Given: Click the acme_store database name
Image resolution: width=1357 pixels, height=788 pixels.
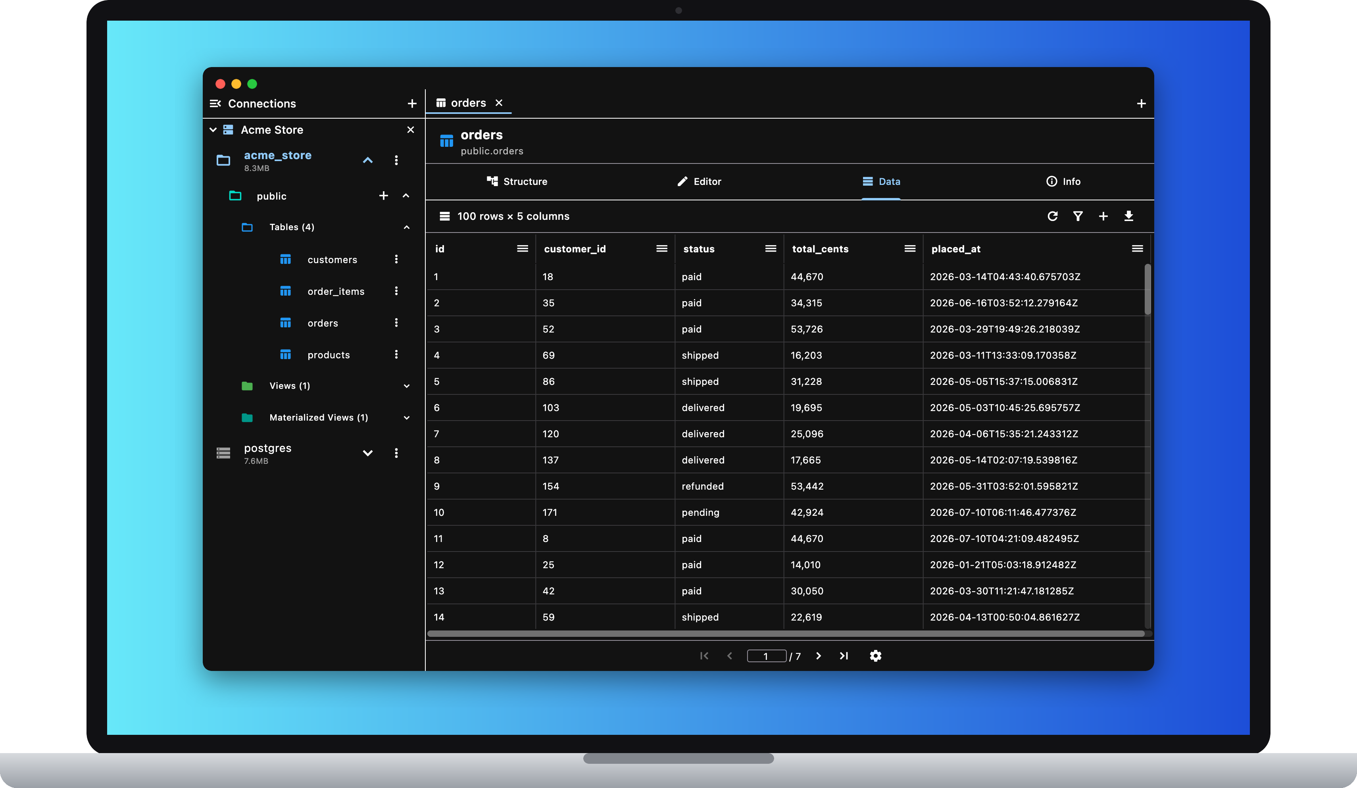Looking at the screenshot, I should coord(277,155).
